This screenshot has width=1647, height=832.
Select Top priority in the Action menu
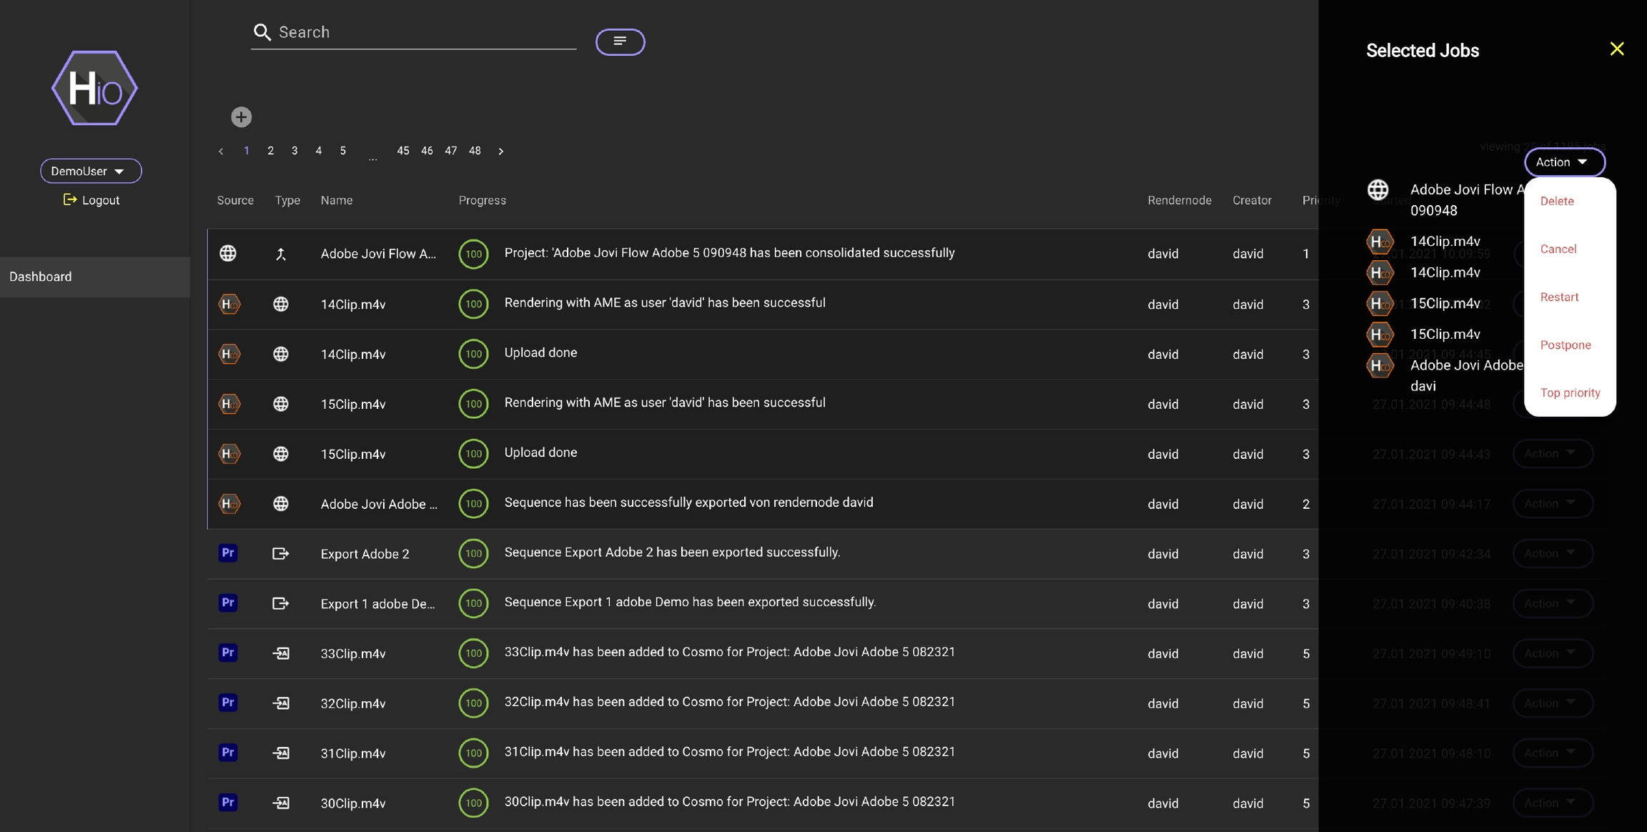[1570, 392]
